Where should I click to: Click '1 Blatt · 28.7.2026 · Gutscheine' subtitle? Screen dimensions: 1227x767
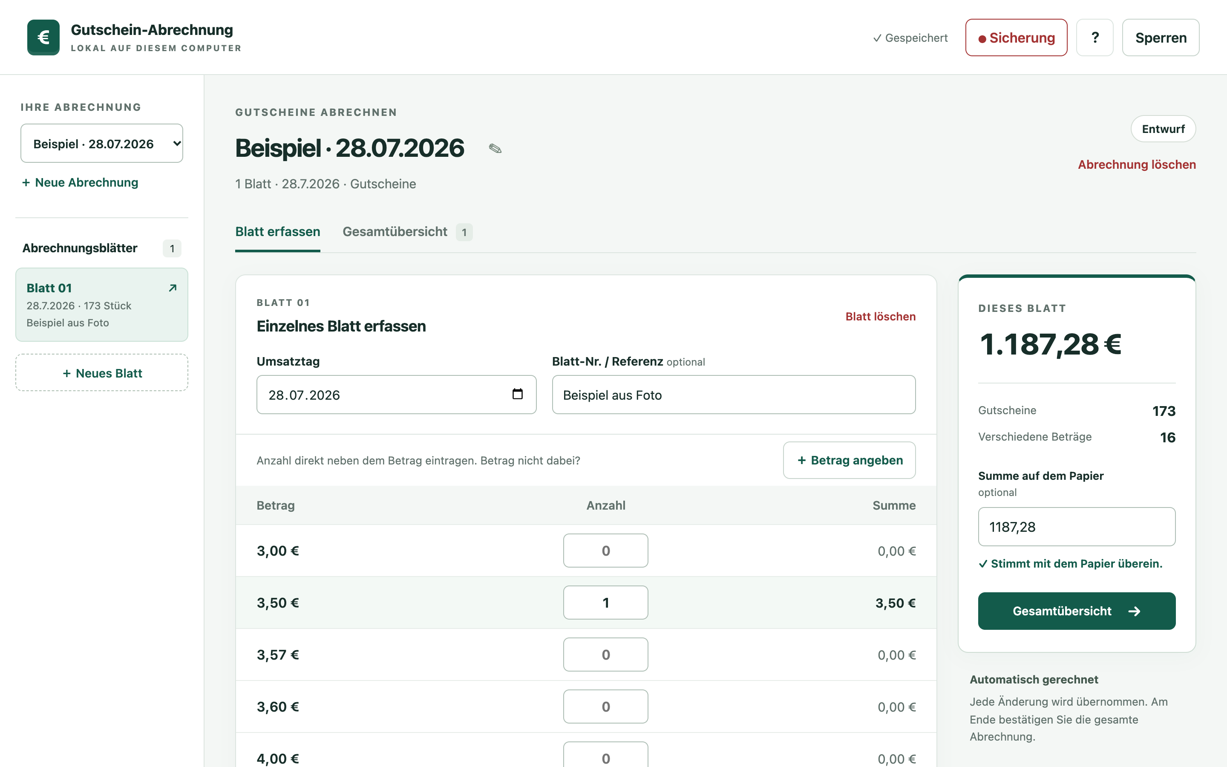tap(325, 184)
